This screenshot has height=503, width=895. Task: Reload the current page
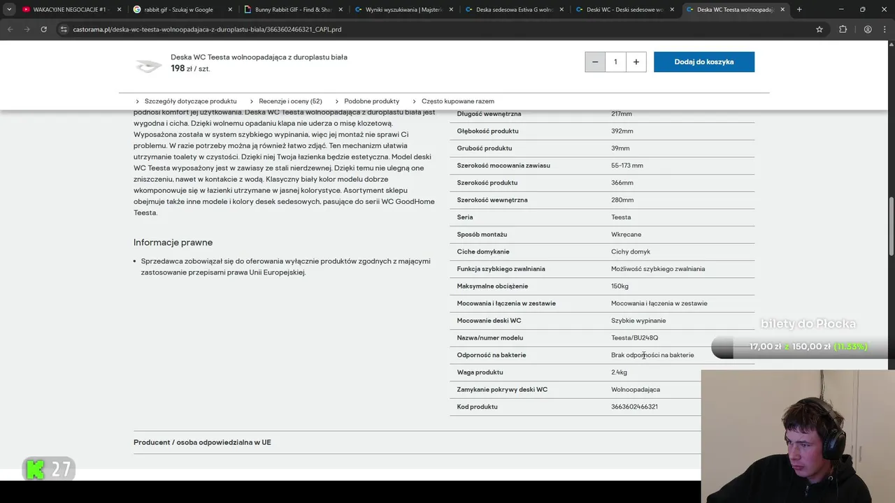click(43, 29)
